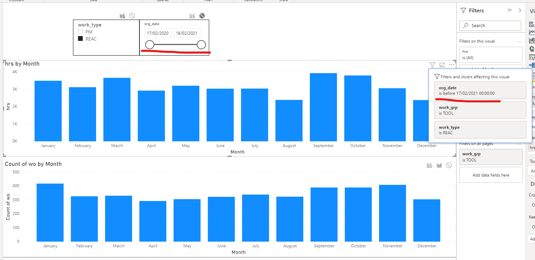Expand work_grp filter card under all pages
The width and height of the screenshot is (535, 260).
tap(491, 157)
